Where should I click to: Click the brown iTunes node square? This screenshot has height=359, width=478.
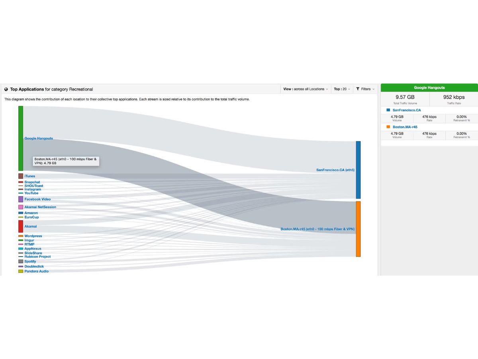coord(21,176)
